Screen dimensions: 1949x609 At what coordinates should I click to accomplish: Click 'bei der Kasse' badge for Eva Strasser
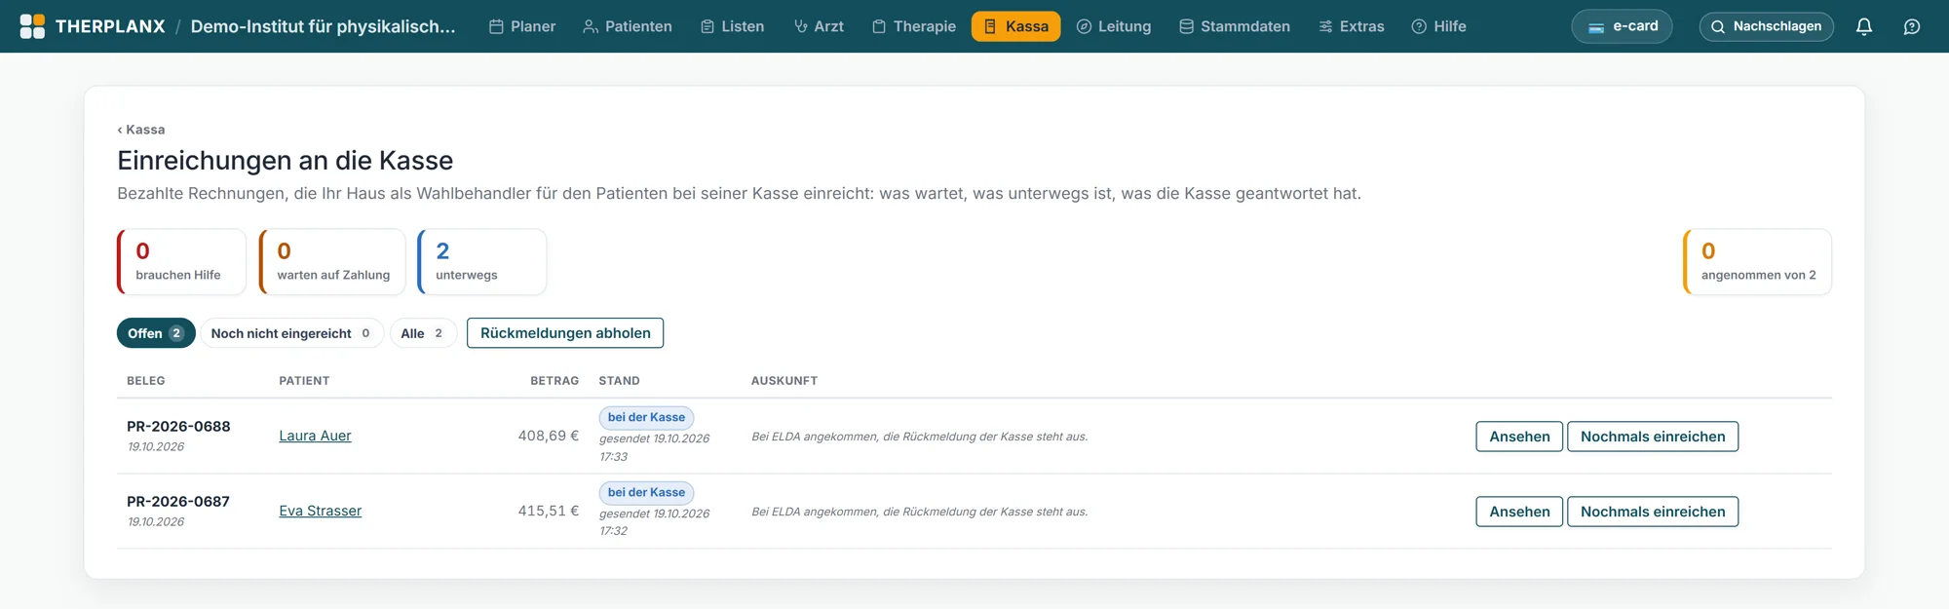coord(646,492)
